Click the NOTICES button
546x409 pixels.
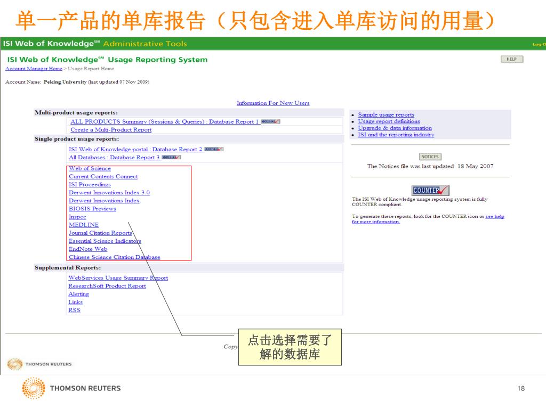click(430, 157)
